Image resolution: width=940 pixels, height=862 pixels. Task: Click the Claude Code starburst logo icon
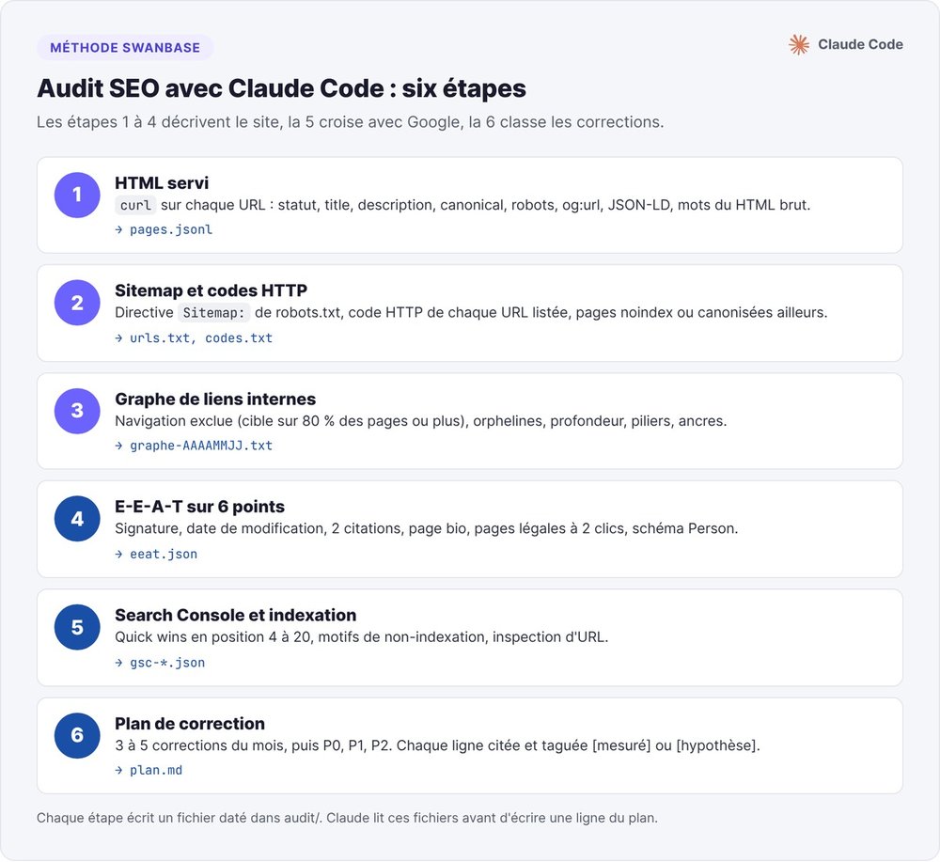(x=798, y=44)
